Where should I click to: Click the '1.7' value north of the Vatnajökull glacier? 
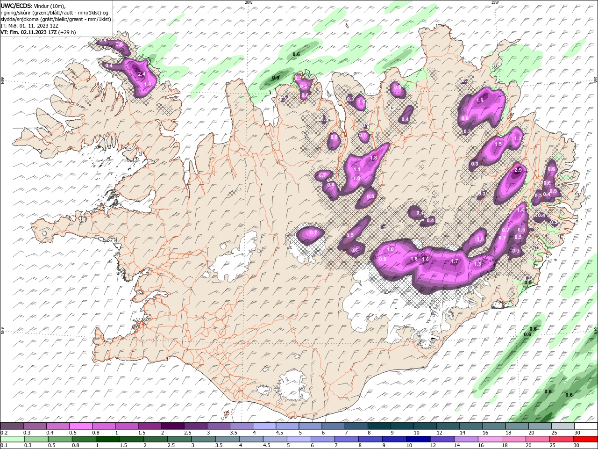[x=455, y=262]
